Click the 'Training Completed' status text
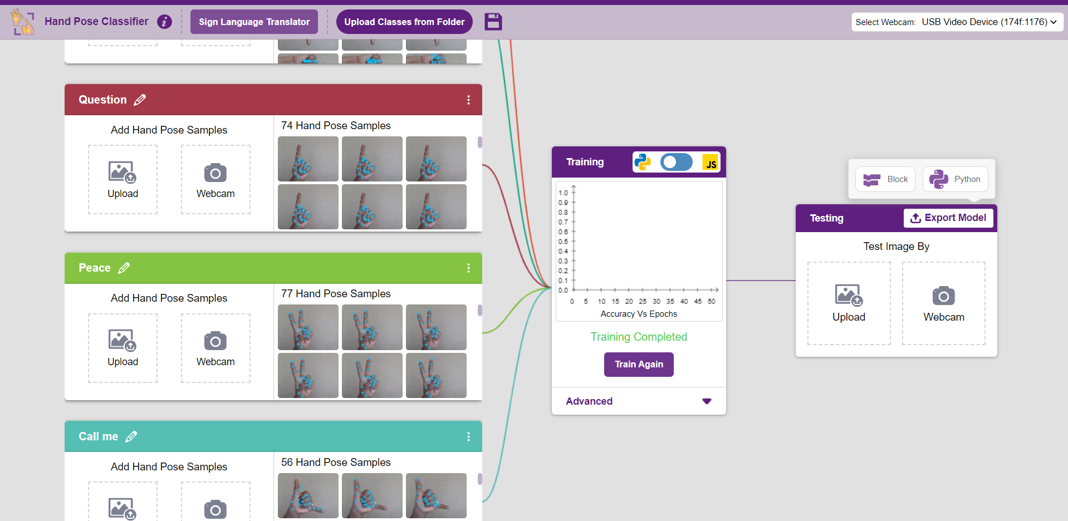 pos(639,337)
